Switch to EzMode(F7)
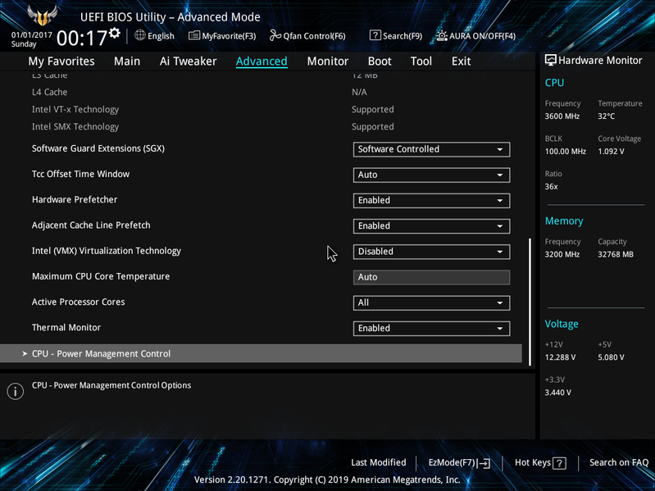This screenshot has width=655, height=491. click(459, 462)
